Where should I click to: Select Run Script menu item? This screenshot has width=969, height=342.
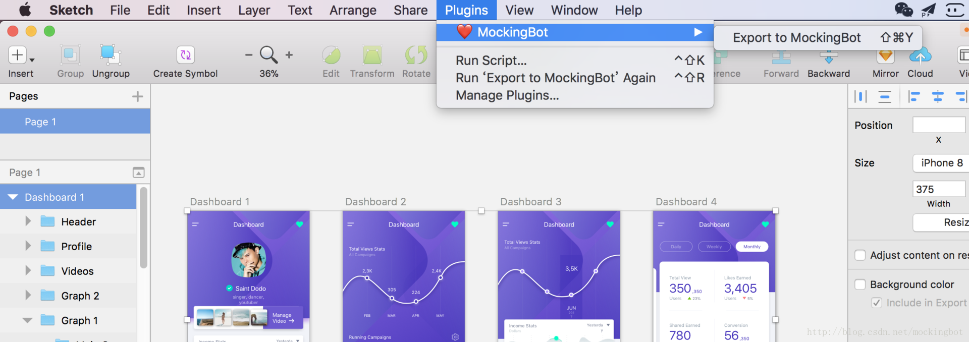pos(575,61)
